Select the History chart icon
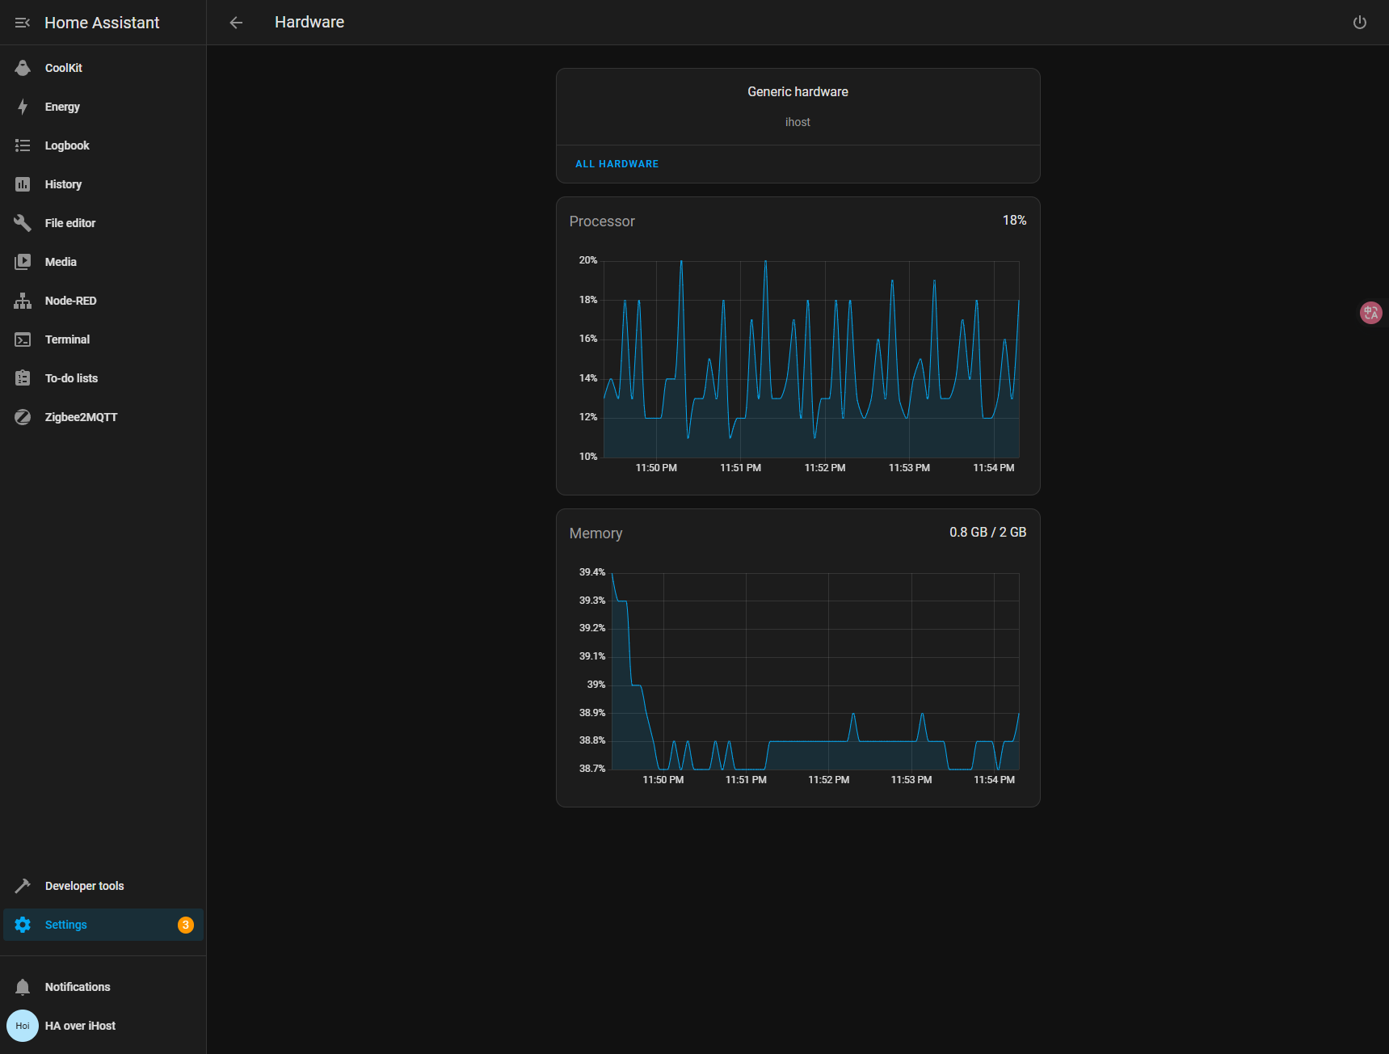This screenshot has width=1389, height=1054. pyautogui.click(x=23, y=184)
